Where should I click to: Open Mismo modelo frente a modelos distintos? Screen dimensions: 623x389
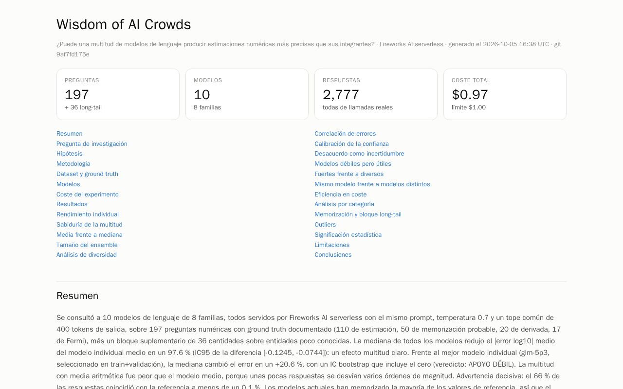372,184
